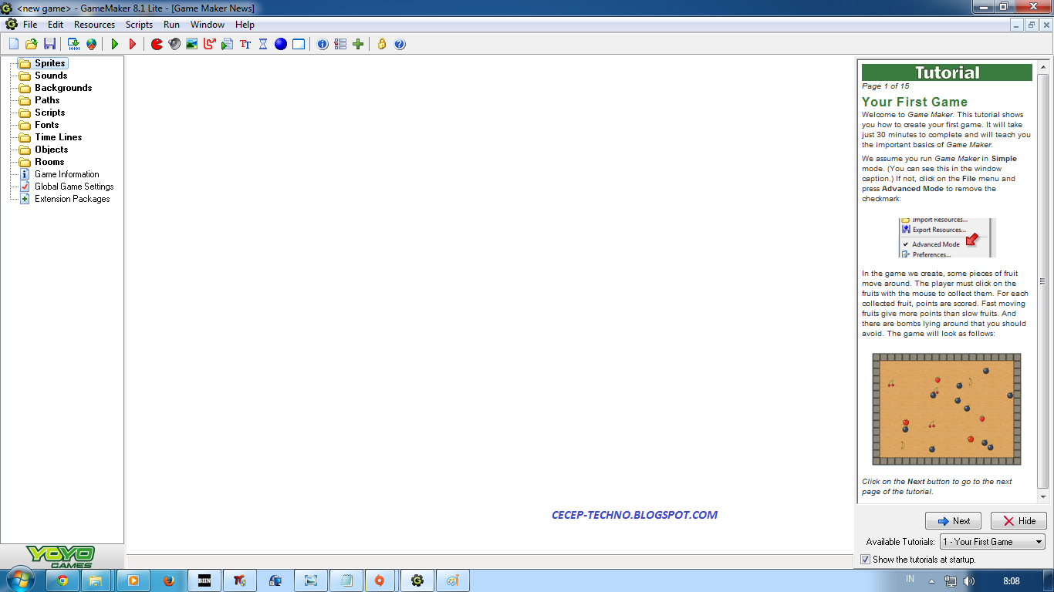The width and height of the screenshot is (1054, 592).
Task: Create a sprite with Pac-Man icon
Action: (157, 44)
